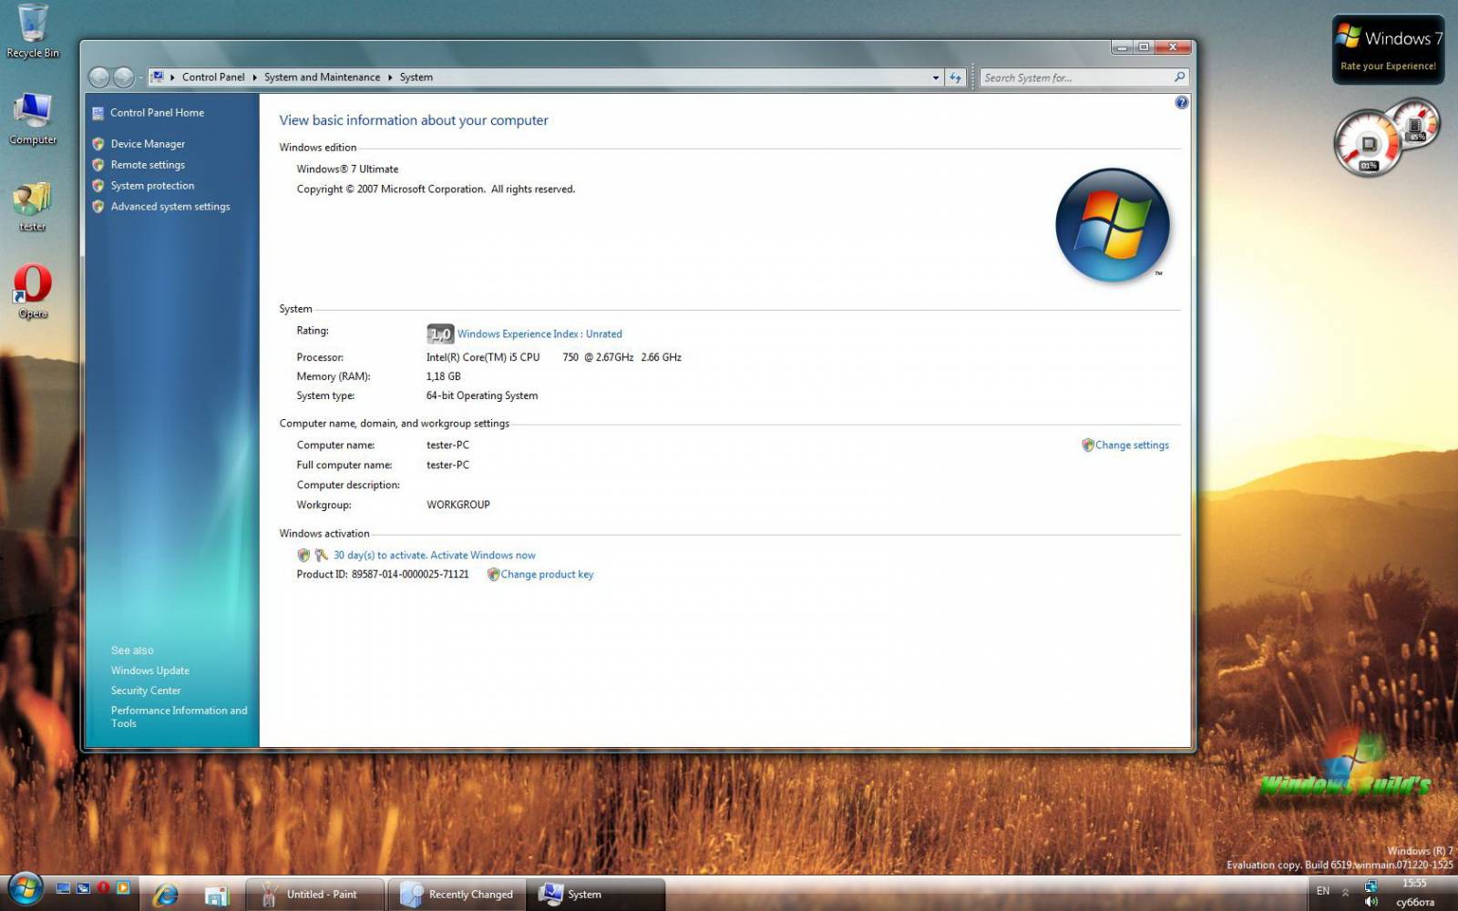This screenshot has height=911, width=1458.
Task: Expand the root breadcrumb arrow before Control Panel
Action: (172, 78)
